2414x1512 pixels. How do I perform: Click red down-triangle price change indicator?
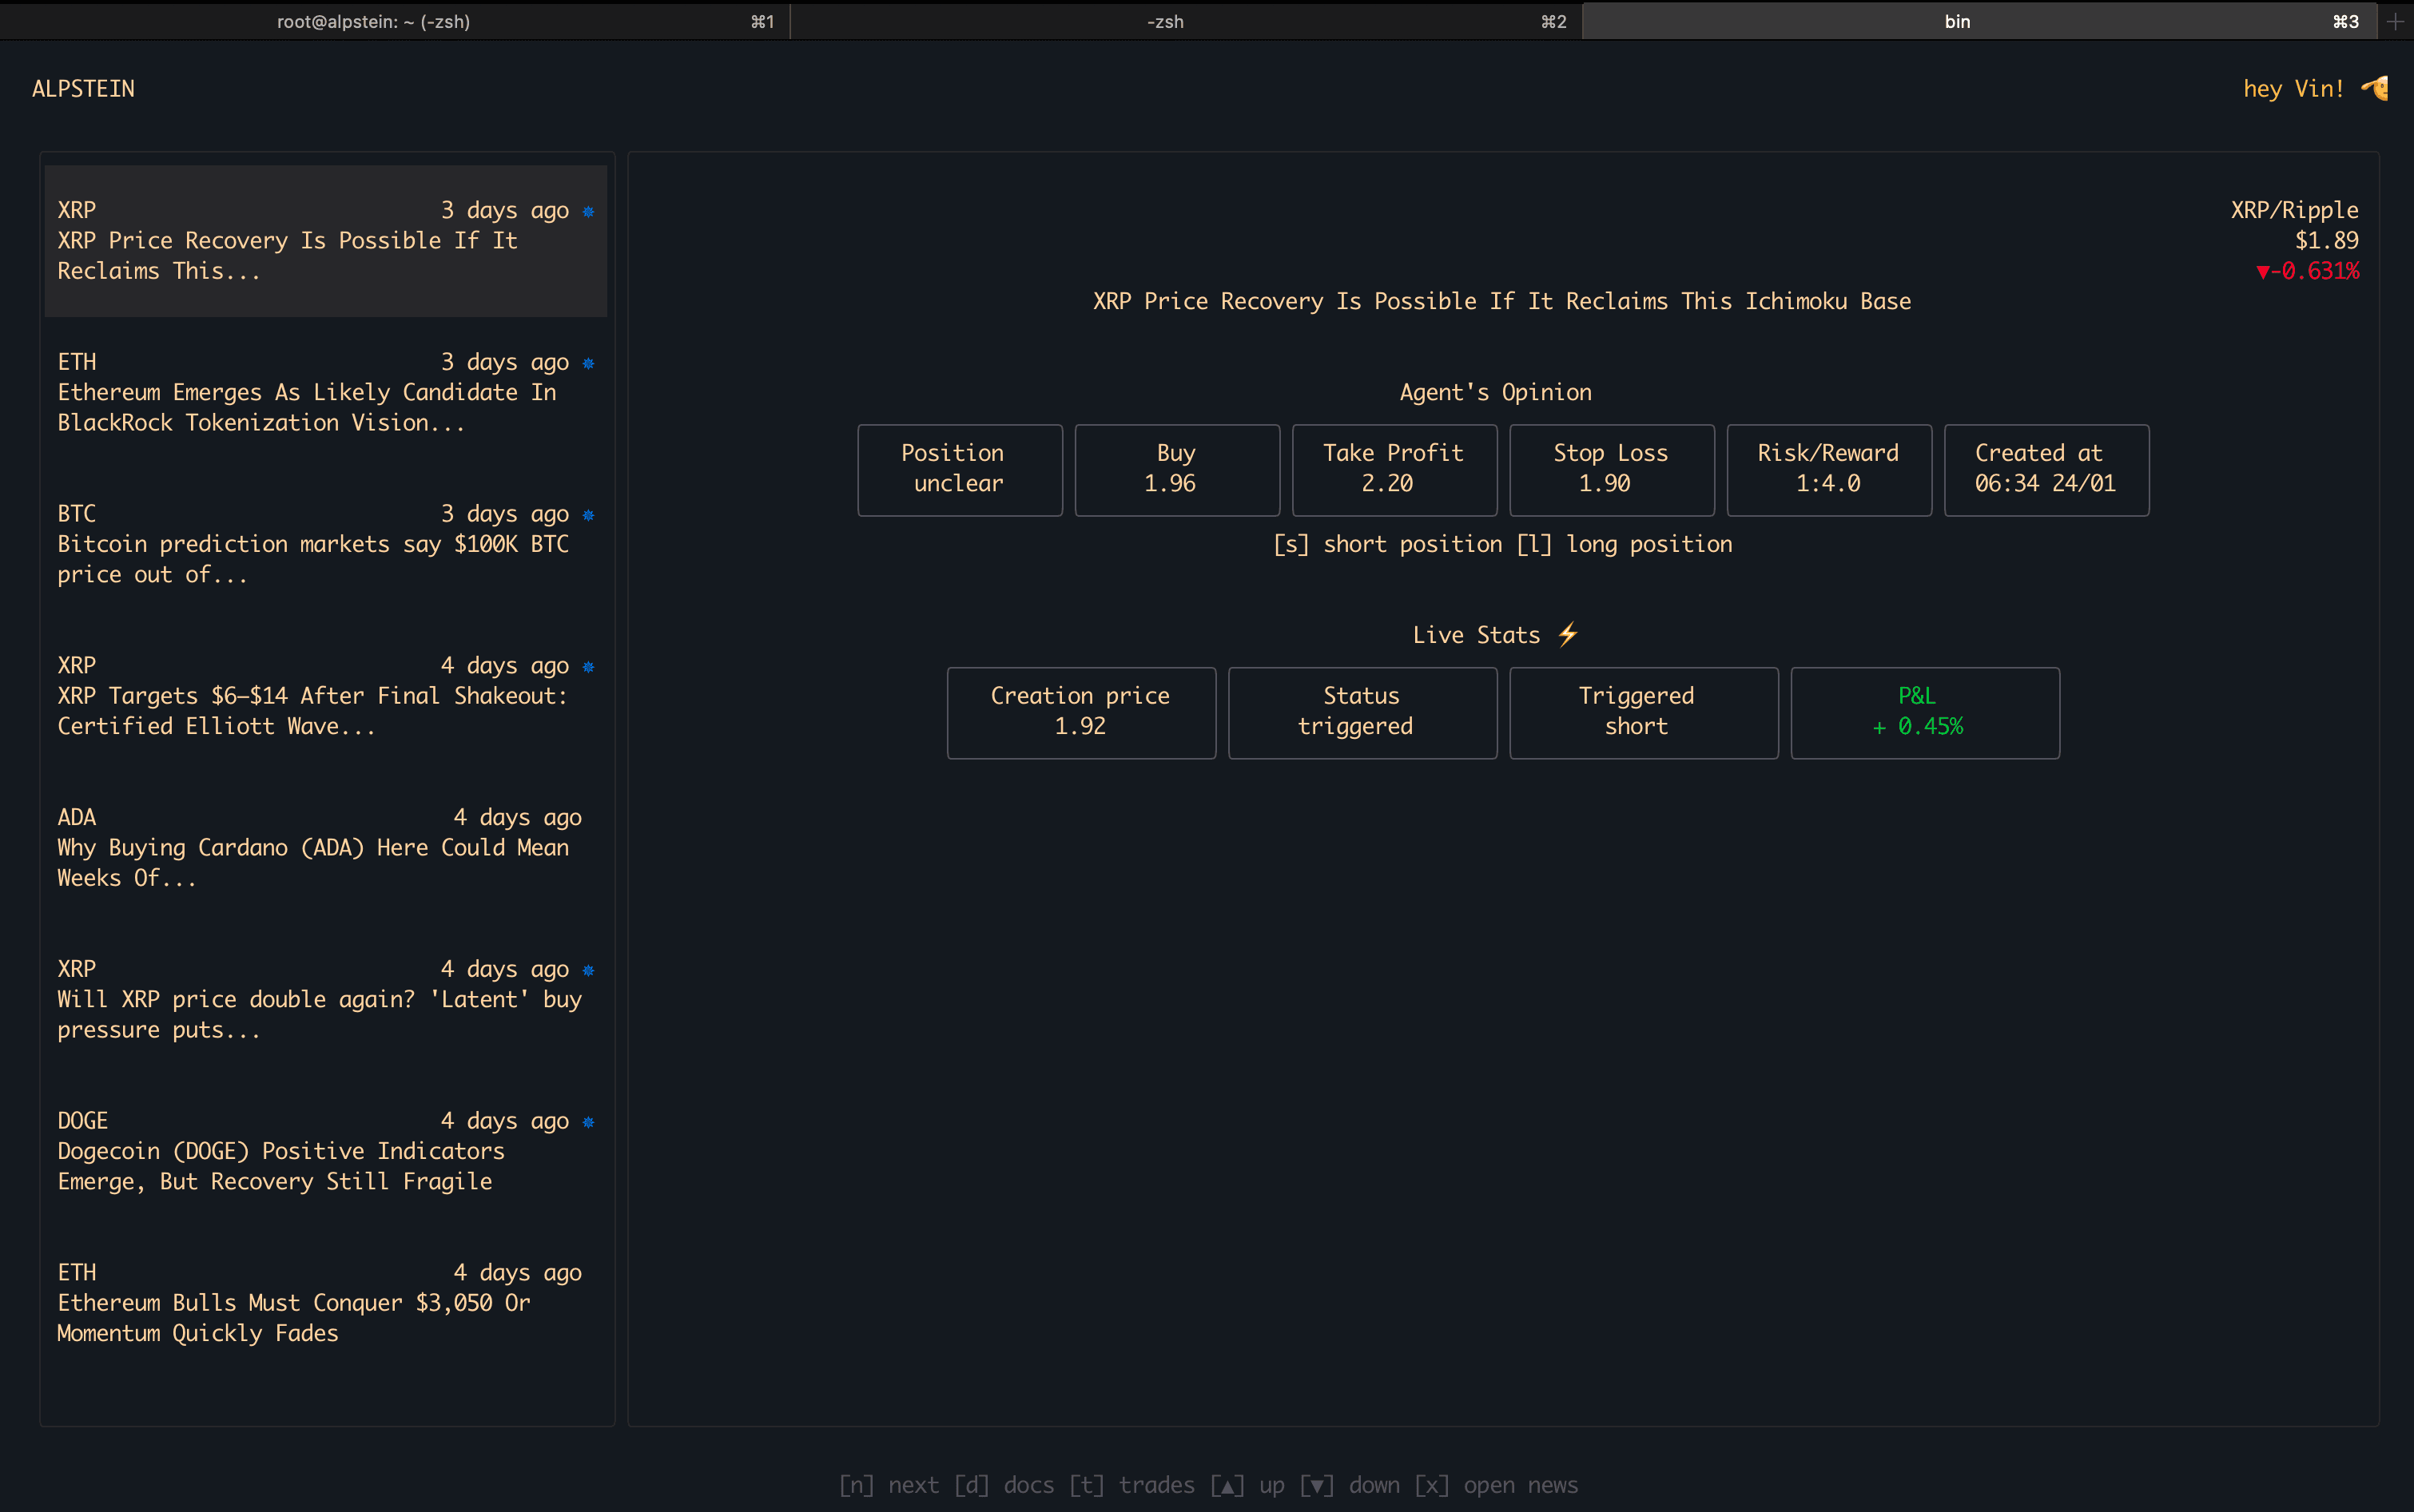click(x=2263, y=272)
